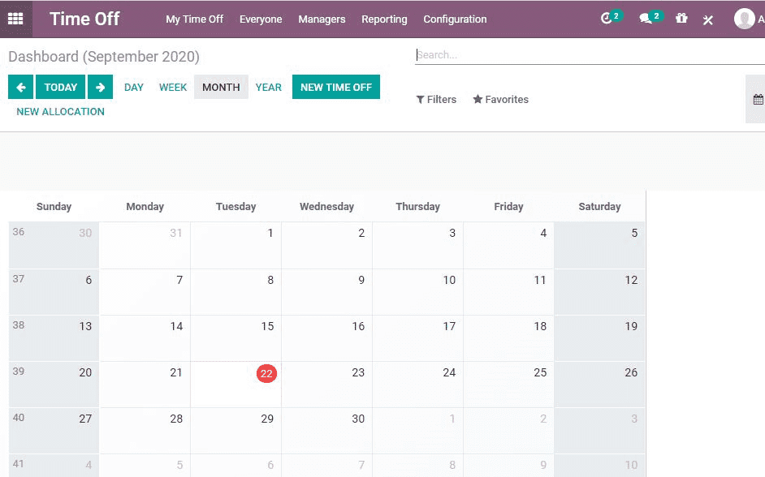Screen dimensions: 765x477
Task: Click the Saturday column header
Action: click(599, 207)
